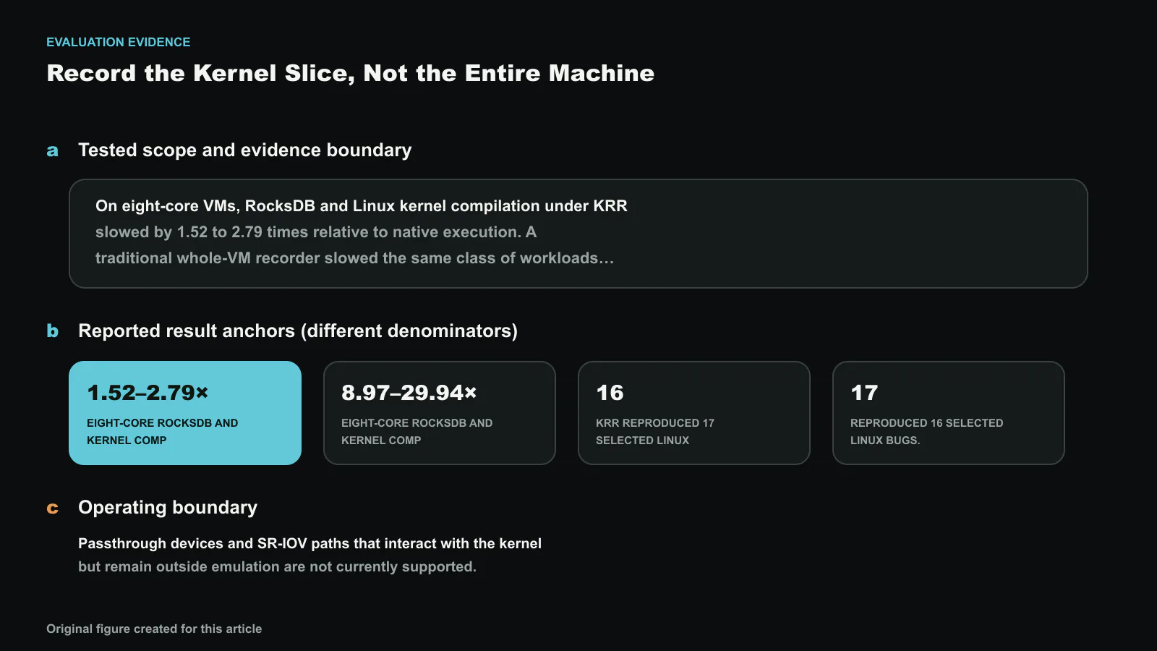Click the orange section letter 'c'
The image size is (1157, 651).
(x=52, y=508)
